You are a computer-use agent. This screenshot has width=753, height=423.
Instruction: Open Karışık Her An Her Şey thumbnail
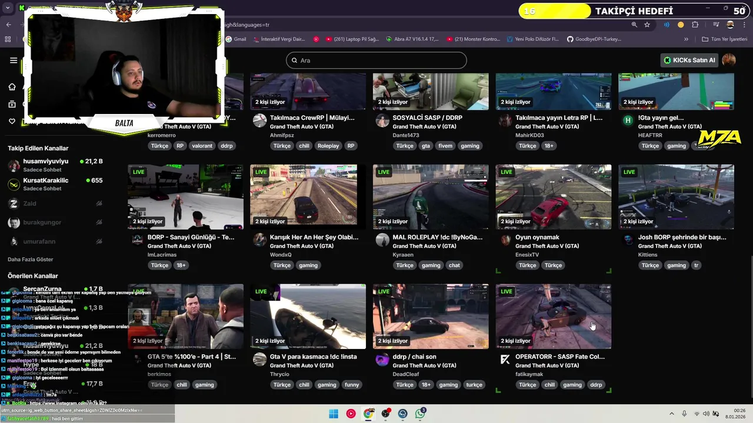tap(308, 197)
